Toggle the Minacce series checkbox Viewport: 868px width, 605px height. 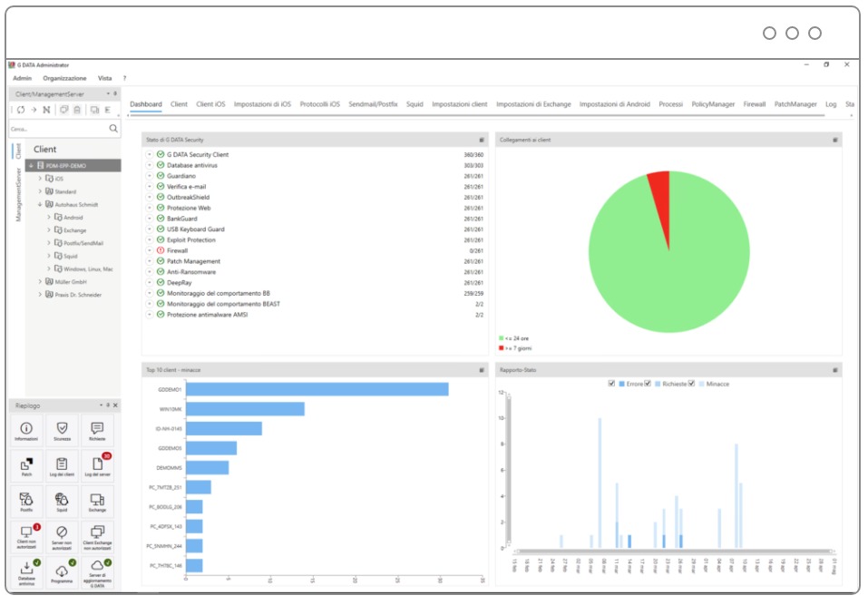point(691,383)
